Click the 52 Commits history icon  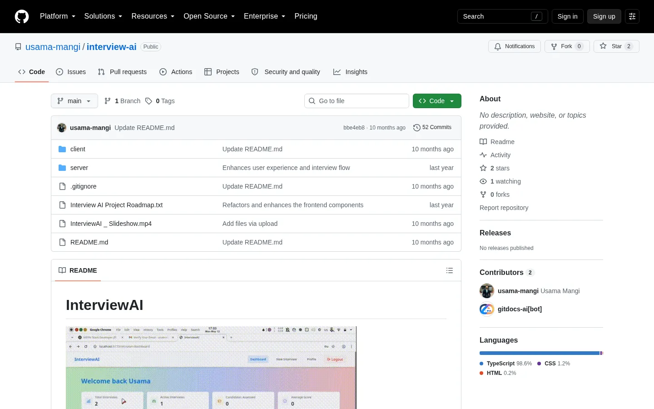416,128
